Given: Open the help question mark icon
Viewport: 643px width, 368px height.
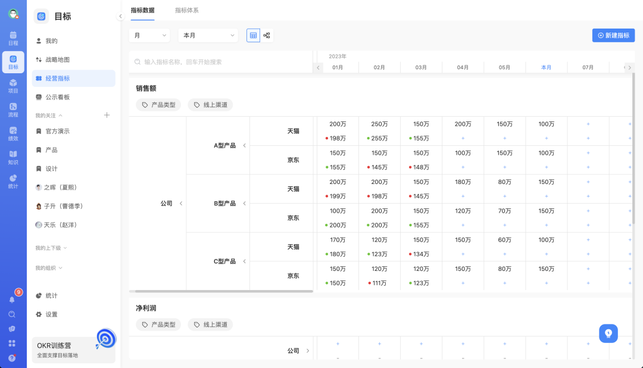Looking at the screenshot, I should 12,358.
